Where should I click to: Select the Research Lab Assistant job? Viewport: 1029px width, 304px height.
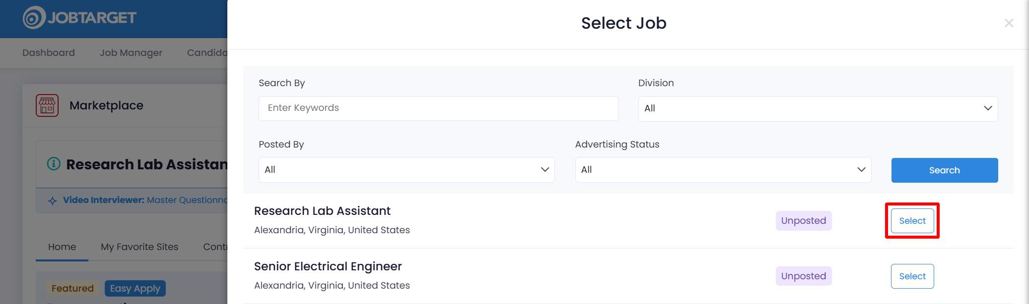tap(912, 221)
